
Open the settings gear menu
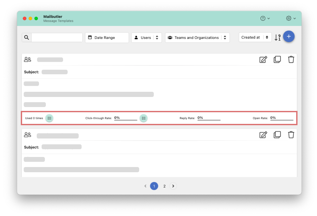click(x=291, y=18)
